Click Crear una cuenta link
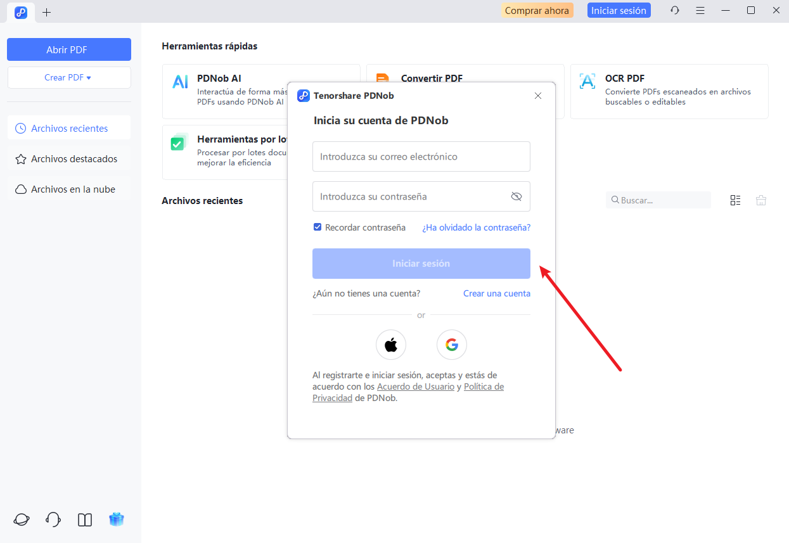Image resolution: width=789 pixels, height=543 pixels. (x=497, y=293)
